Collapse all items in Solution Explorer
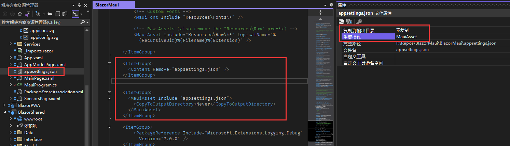Screen dimensions: 510x146 tap(57, 14)
